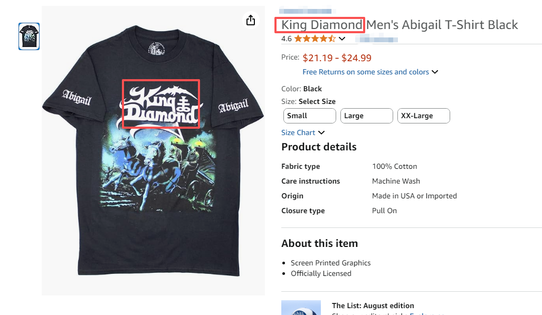
Task: Click The List: August edition image
Action: [301, 308]
